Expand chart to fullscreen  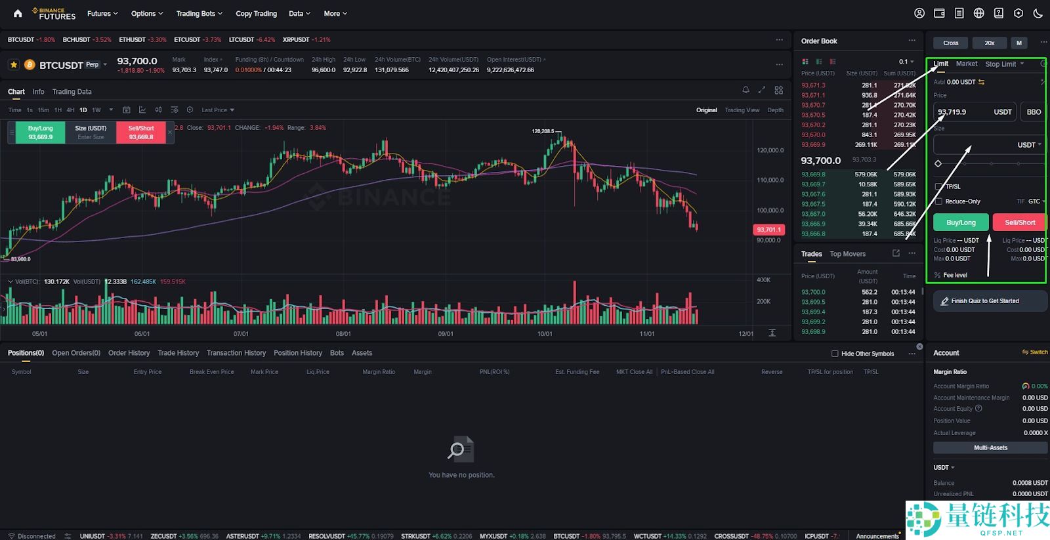[x=762, y=90]
